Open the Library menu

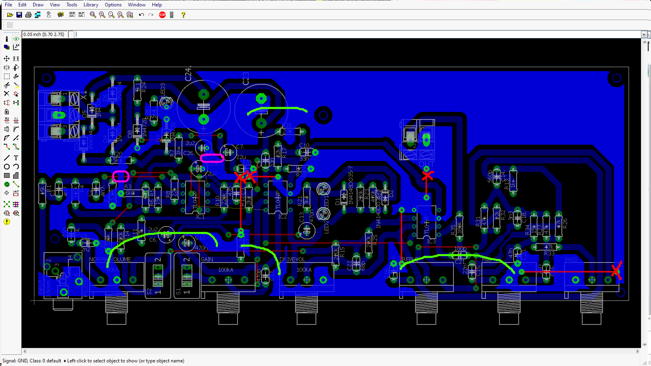(x=90, y=4)
